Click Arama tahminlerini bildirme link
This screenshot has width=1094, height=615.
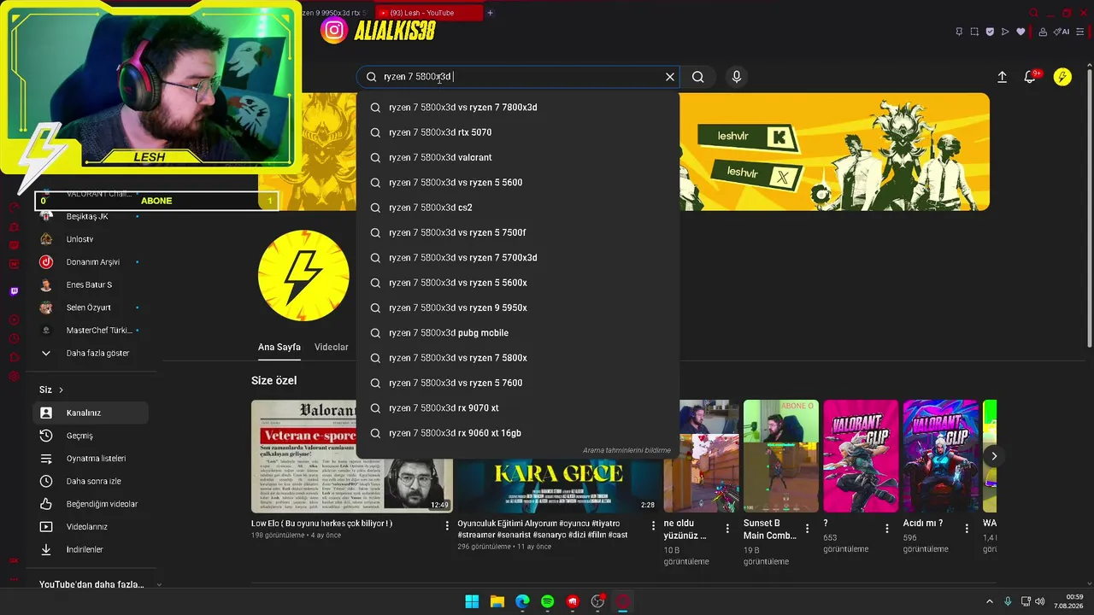coord(626,450)
